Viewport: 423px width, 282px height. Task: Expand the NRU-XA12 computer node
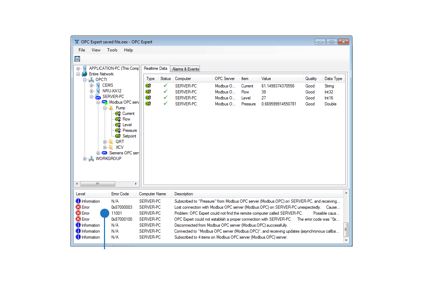pos(92,91)
